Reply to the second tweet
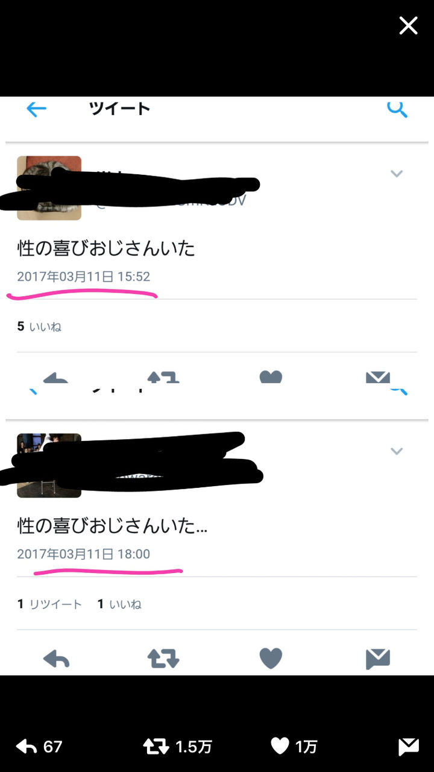 tap(57, 659)
